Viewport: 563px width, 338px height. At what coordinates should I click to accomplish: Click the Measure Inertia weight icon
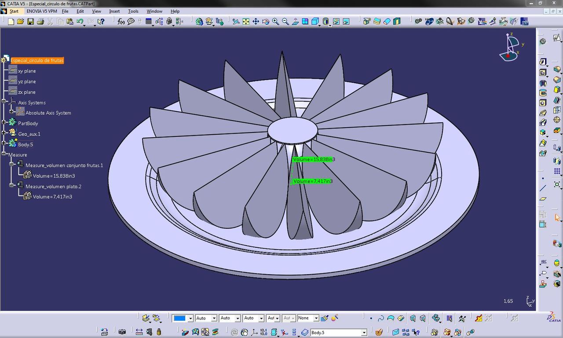click(x=159, y=332)
